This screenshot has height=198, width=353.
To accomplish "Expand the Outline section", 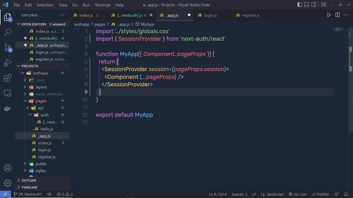I will 42,180.
